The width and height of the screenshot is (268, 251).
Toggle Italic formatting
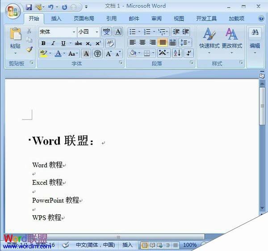(x=53, y=43)
